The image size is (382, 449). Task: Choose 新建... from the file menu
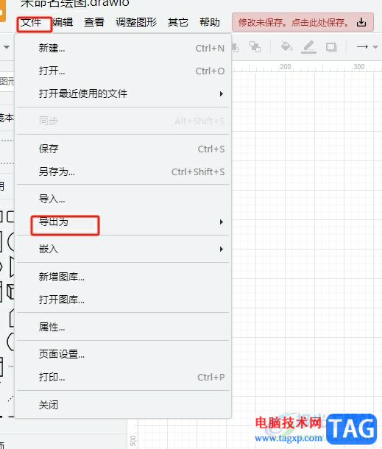coord(123,48)
